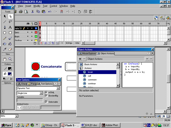
Task: Select the Eraser tool
Action: (10, 49)
